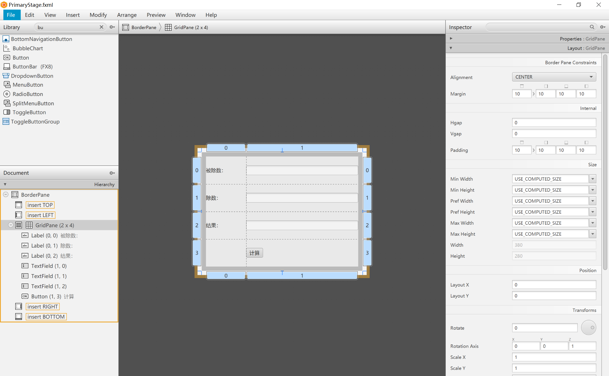
Task: Click the gear icon next to Library search
Action: click(x=112, y=27)
